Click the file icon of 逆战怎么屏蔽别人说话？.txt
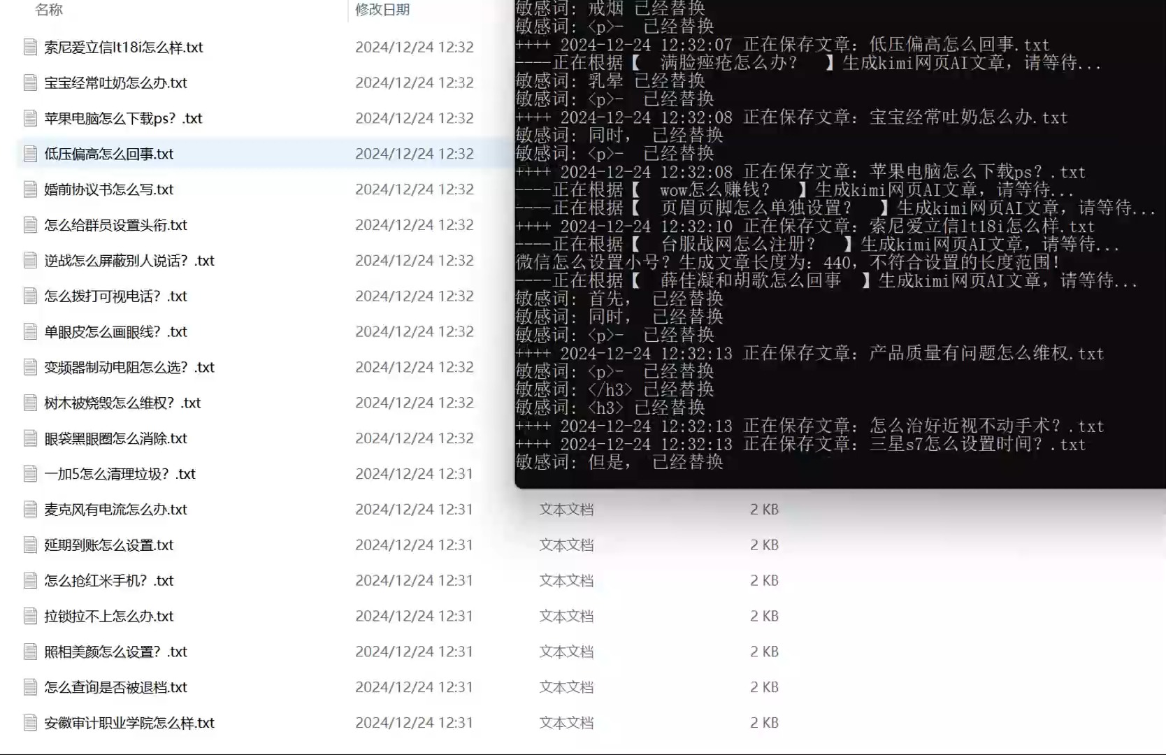 (x=30, y=261)
